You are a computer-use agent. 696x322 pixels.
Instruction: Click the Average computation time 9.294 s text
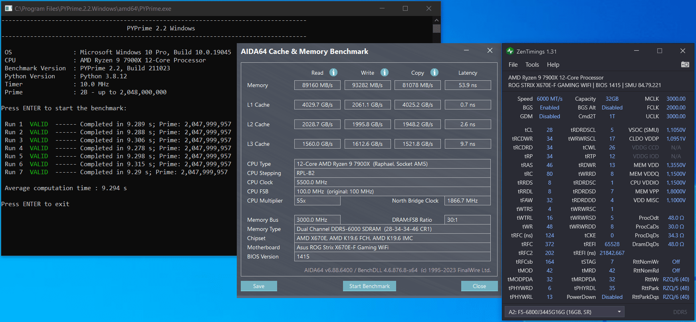tap(65, 188)
